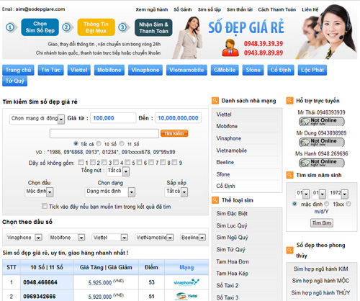Click the step 2 circle icon
Screen dimensions: 360x301
66,27
